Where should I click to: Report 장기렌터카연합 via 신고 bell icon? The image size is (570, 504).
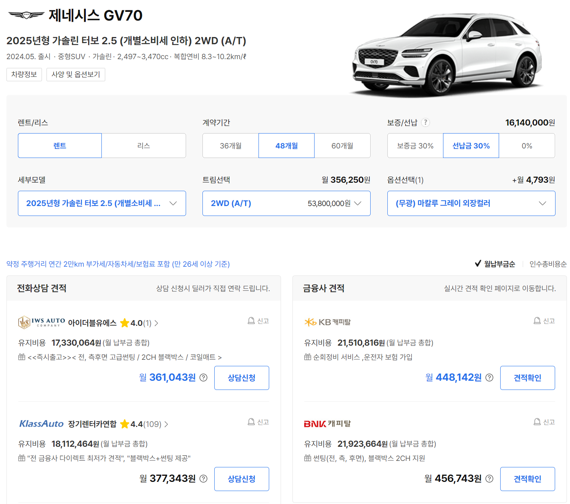click(x=258, y=422)
